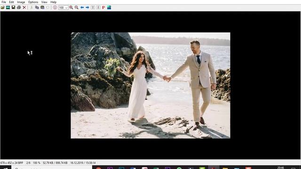Click the next page down-arrow icon
301x169 pixels.
click(x=98, y=8)
